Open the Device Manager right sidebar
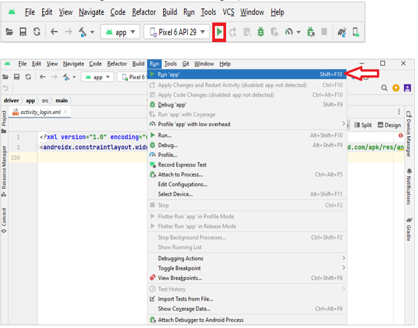 click(408, 134)
